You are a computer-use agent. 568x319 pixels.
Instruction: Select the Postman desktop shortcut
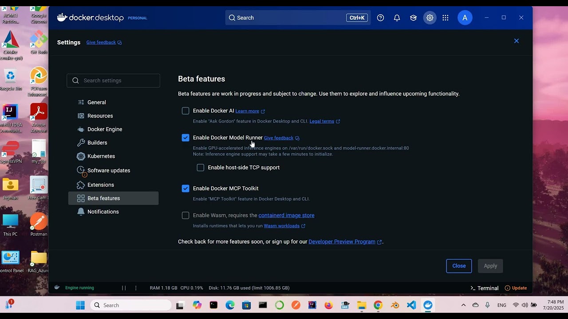point(39,225)
